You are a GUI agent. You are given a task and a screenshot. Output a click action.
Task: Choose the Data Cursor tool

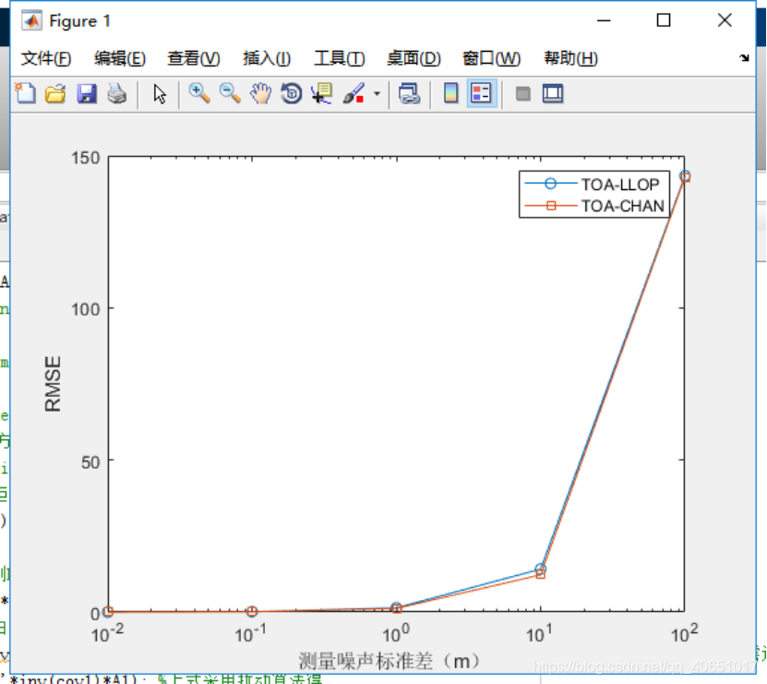pos(322,93)
